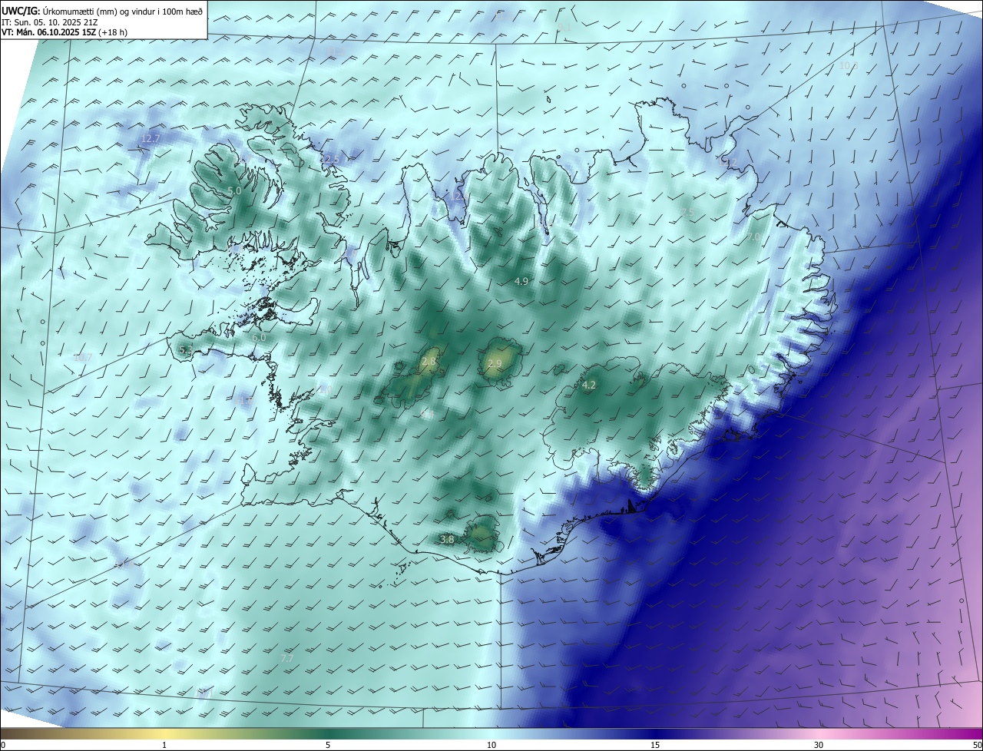Click the "50" tick on color scale

click(x=977, y=745)
